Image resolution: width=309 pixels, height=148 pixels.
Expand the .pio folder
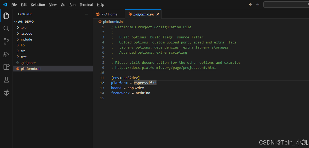(53, 28)
